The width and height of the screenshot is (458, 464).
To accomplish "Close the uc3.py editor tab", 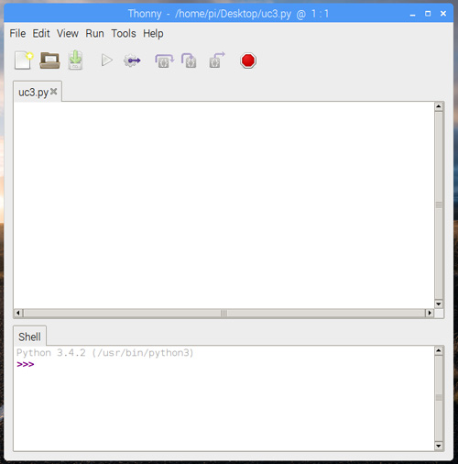I will coord(54,92).
